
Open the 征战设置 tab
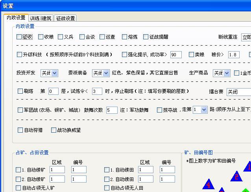65,18
